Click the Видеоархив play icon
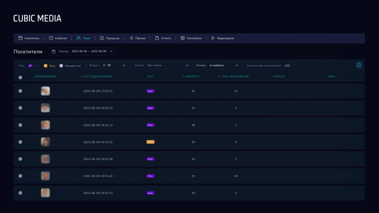 click(213, 38)
